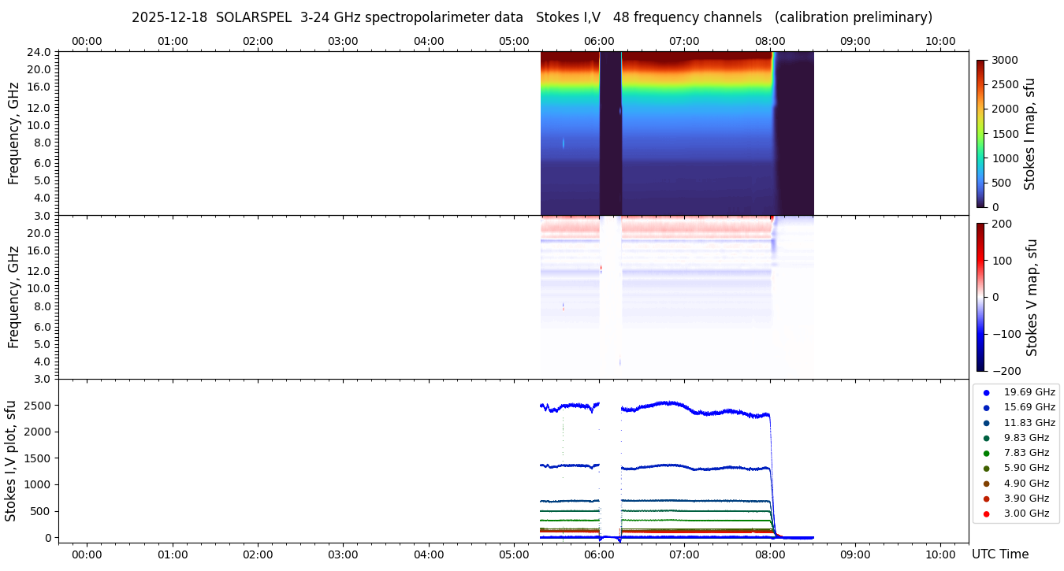Viewport: 1064px width, 571px height.
Task: Click the 4.90 GHz legend marker dot
Action: pos(986,484)
